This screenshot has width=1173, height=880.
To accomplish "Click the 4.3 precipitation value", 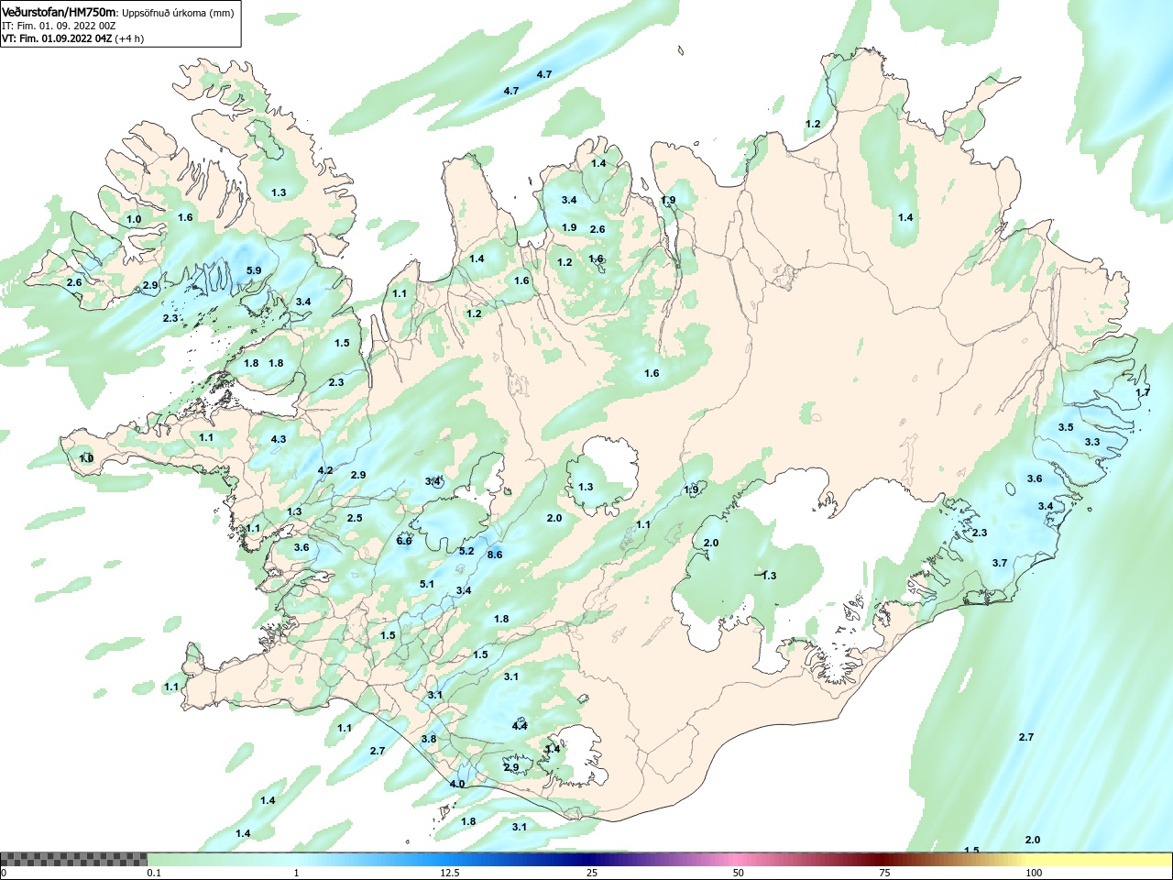I will pyautogui.click(x=279, y=439).
